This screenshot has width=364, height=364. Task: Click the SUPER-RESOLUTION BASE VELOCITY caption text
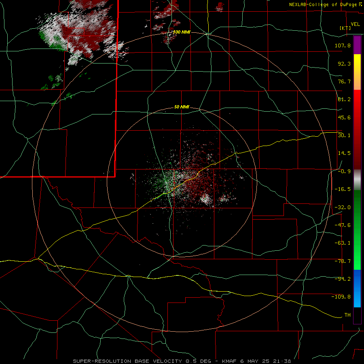pyautogui.click(x=127, y=361)
